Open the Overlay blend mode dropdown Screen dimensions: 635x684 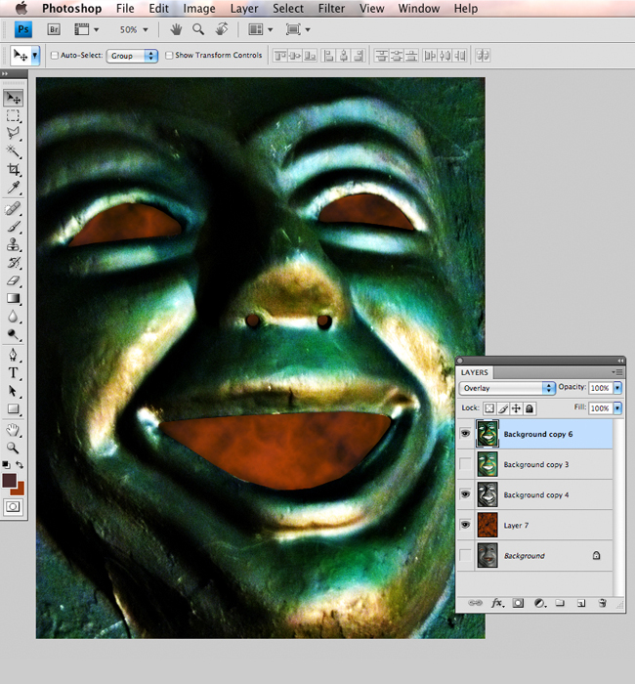[x=507, y=388]
